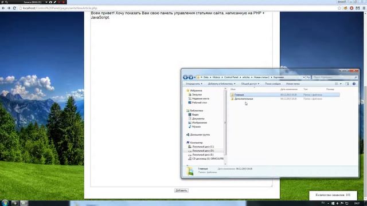Image resolution: width=367 pixels, height=206 pixels.
Task: Change Explorer view icon
Action: [x=337, y=84]
